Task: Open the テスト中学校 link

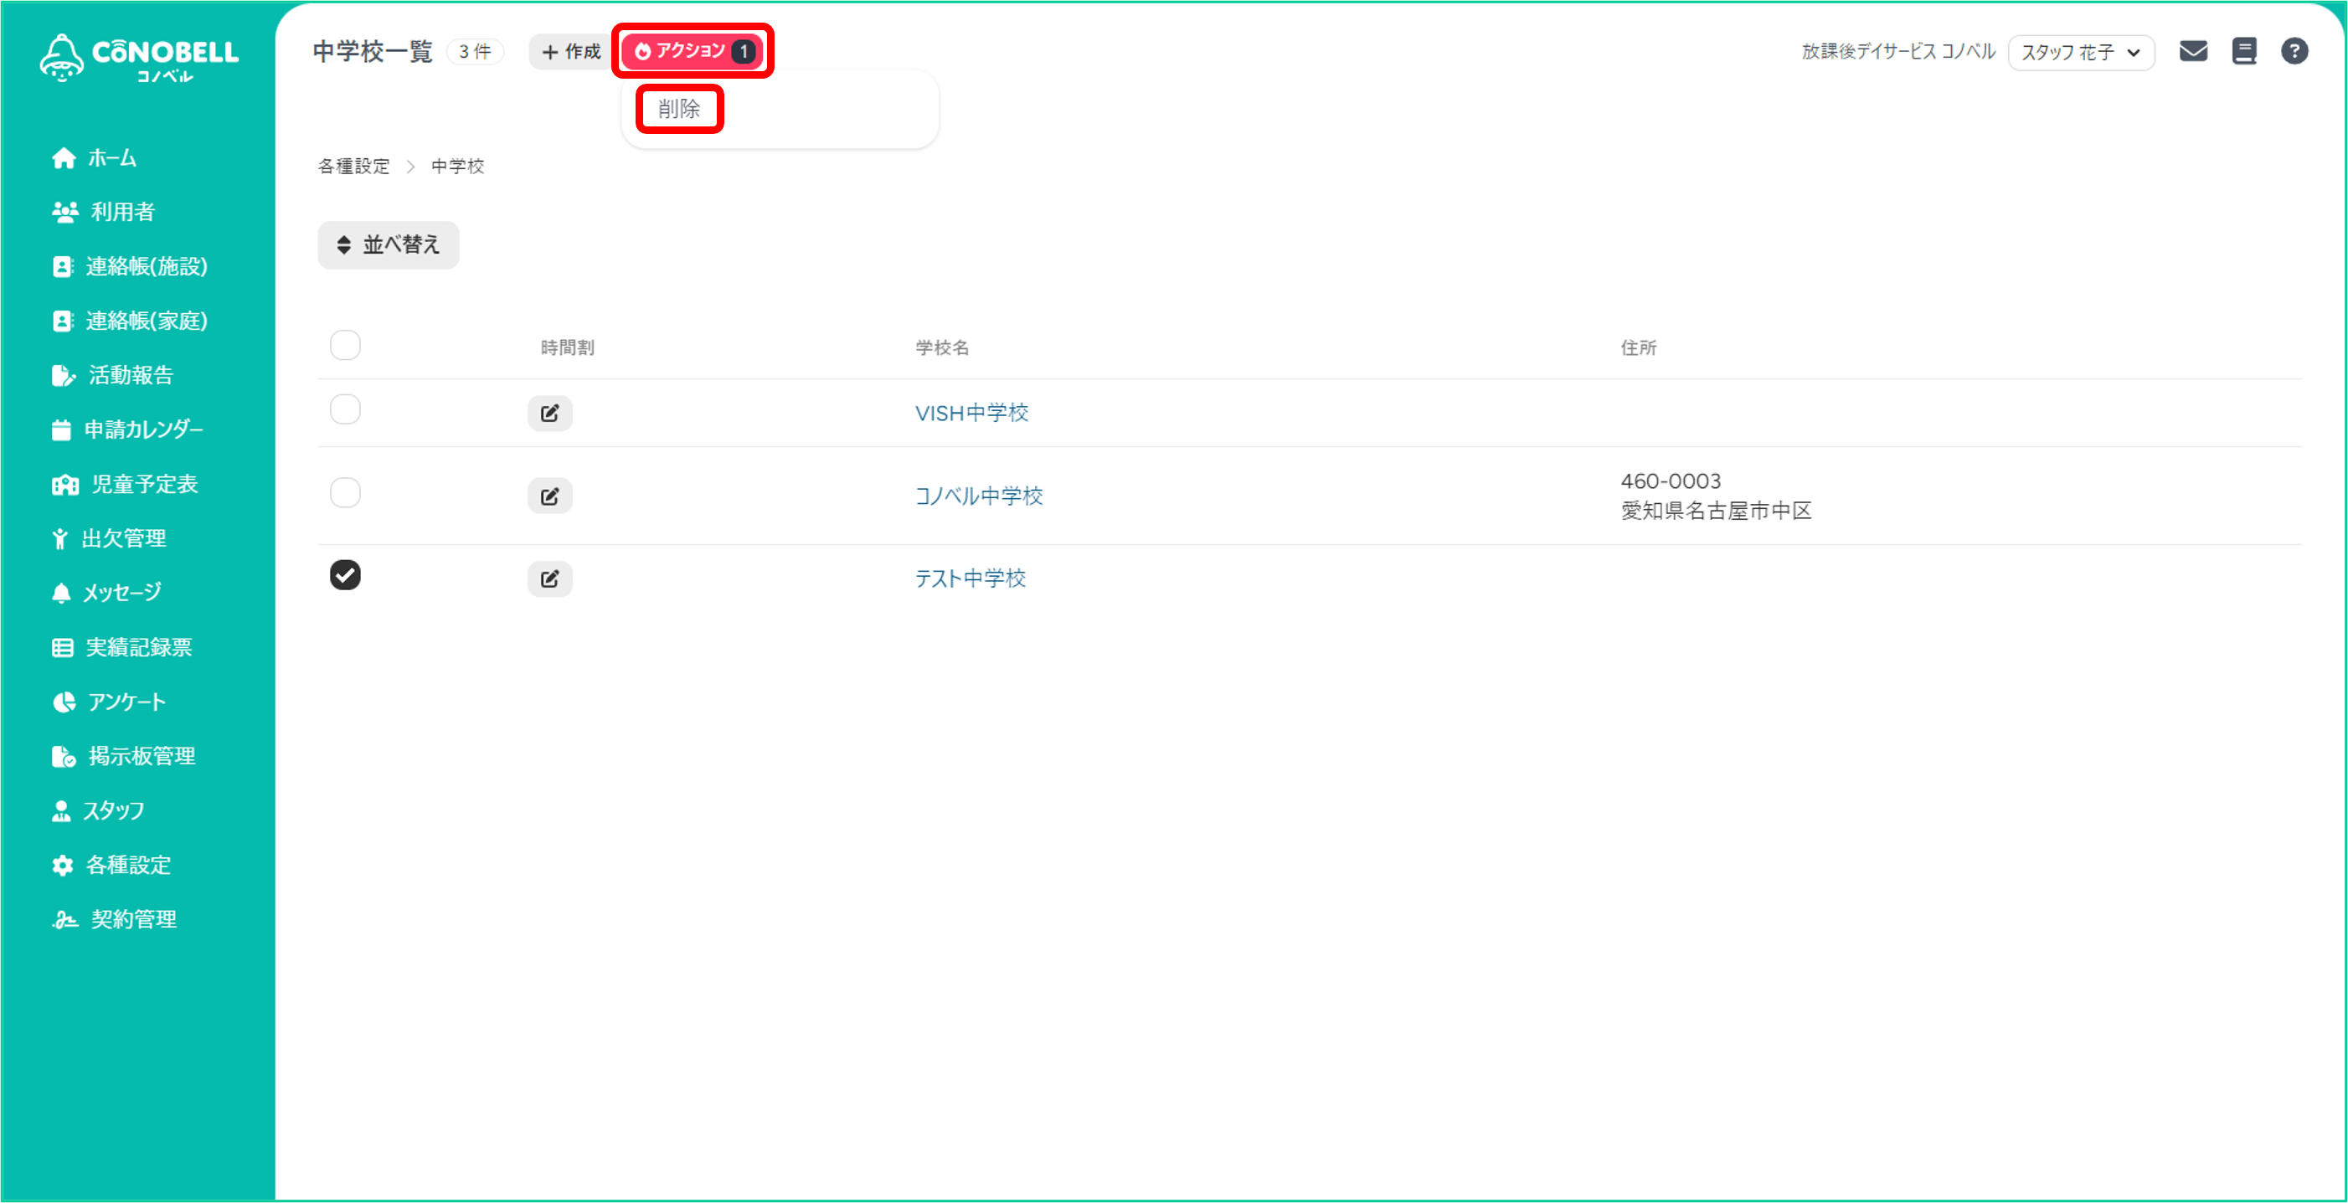Action: click(x=971, y=579)
